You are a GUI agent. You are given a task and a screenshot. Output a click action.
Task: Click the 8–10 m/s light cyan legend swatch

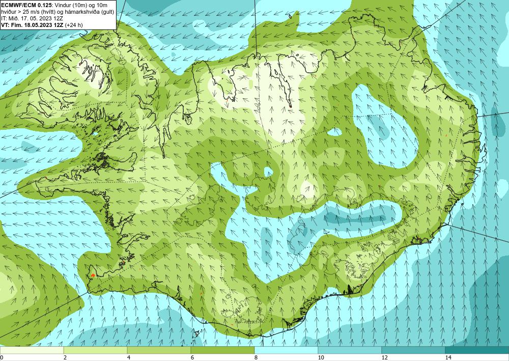pyautogui.click(x=286, y=350)
